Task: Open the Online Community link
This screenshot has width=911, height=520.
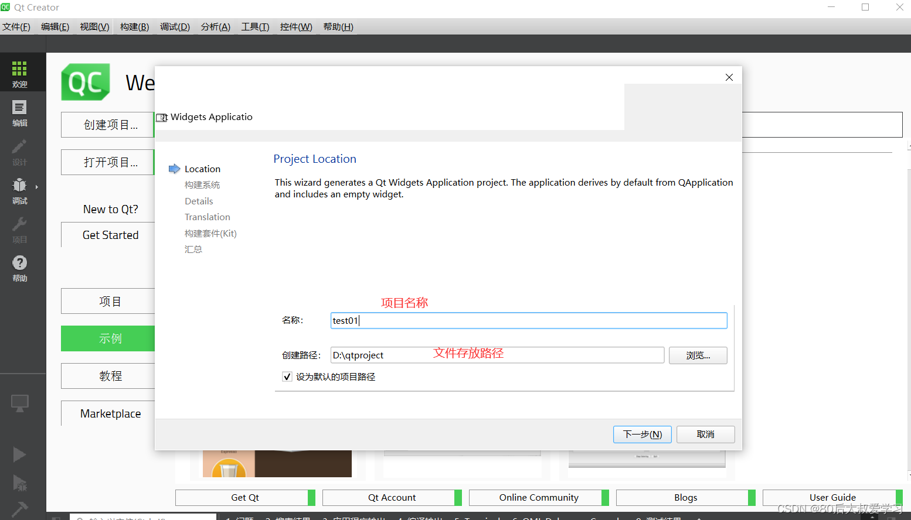Action: click(539, 498)
